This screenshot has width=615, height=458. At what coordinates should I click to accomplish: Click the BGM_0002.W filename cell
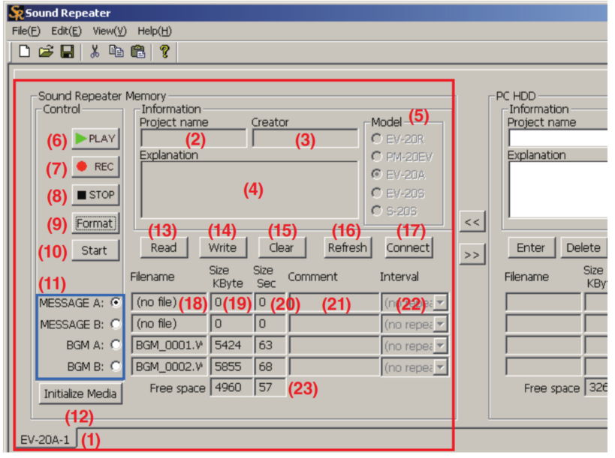169,367
